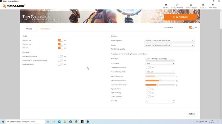
Task: Switch to the Details tab
Action: (29, 29)
